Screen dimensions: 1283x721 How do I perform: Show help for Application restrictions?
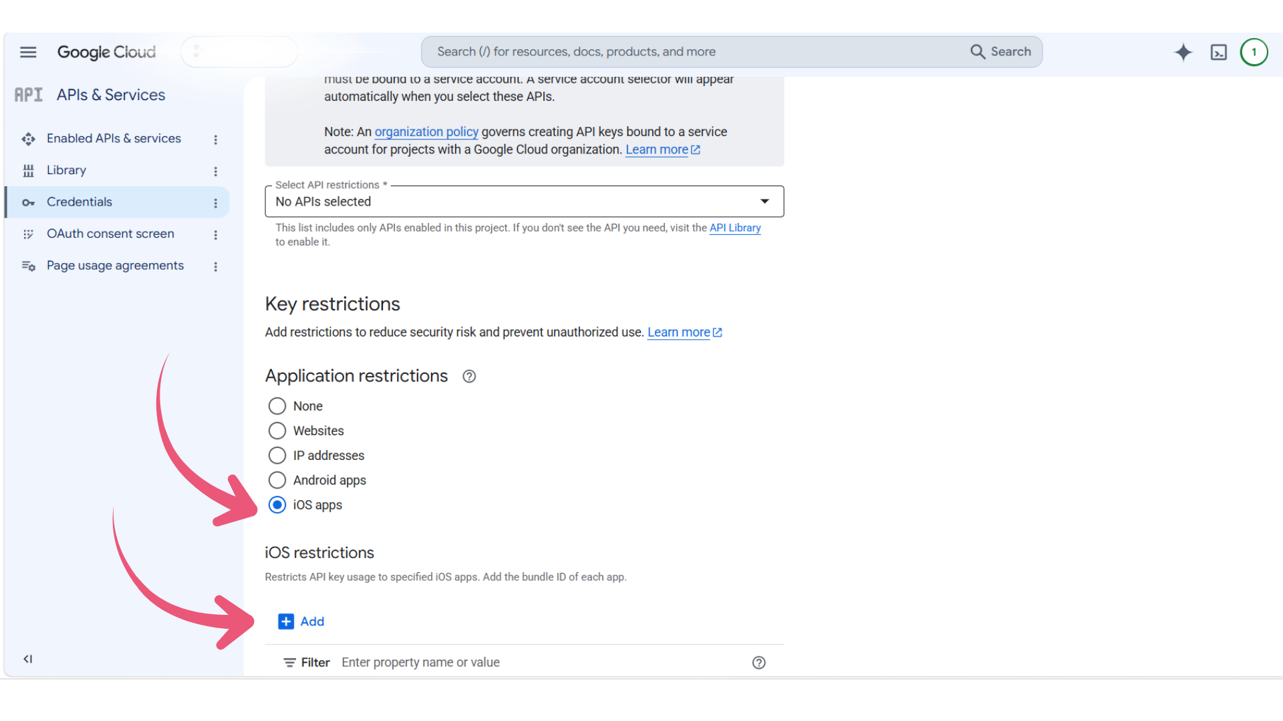[x=469, y=377]
